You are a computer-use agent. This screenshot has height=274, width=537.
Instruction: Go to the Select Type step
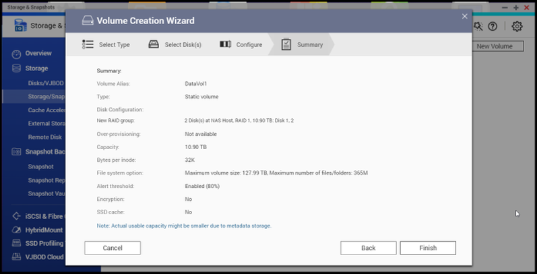(x=106, y=45)
